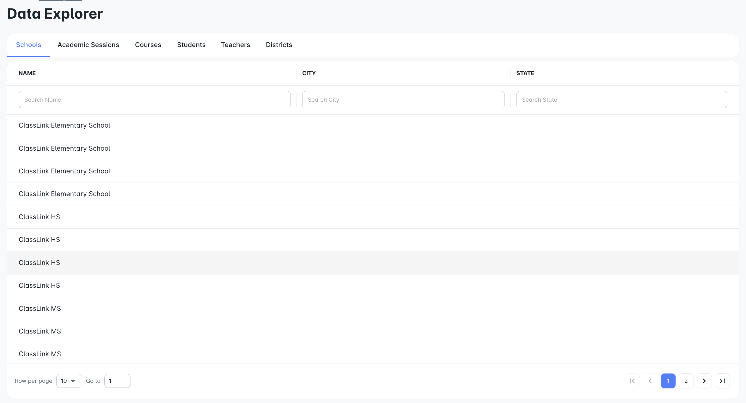This screenshot has width=746, height=403.
Task: Sort by the NAME column header
Action: pos(27,73)
